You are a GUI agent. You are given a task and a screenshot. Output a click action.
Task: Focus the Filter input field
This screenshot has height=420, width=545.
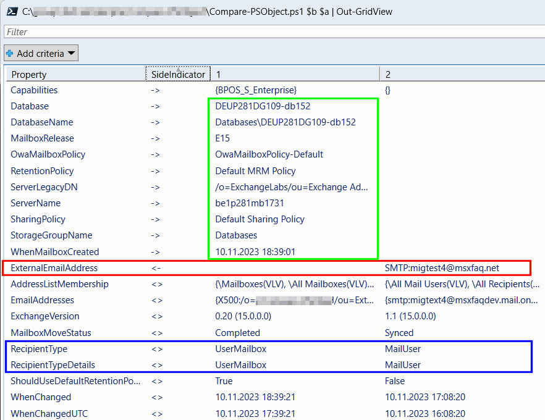274,32
